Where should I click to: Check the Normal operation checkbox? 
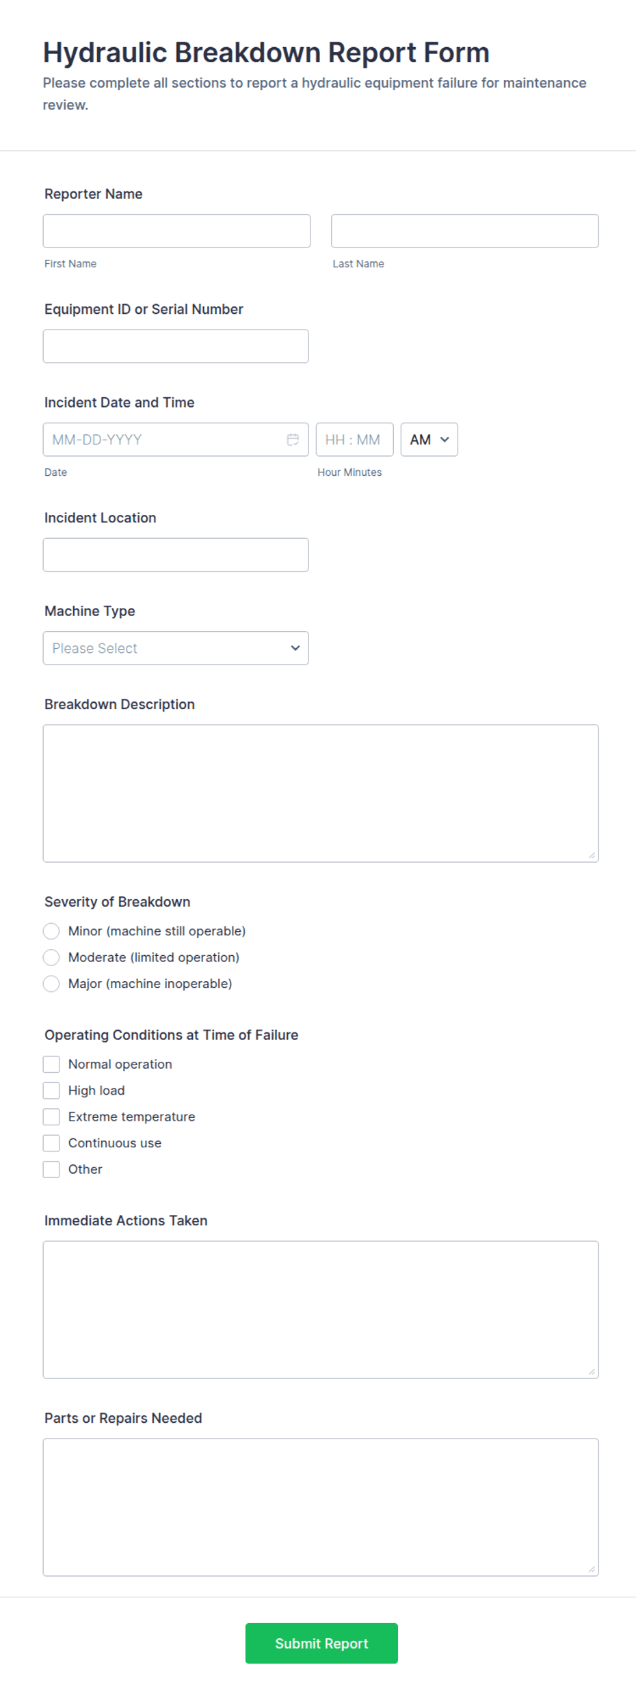(51, 1064)
